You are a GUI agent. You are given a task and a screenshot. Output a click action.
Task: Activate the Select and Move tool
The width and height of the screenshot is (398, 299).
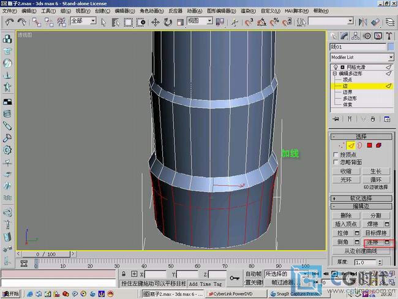[156, 22]
